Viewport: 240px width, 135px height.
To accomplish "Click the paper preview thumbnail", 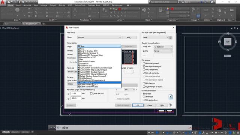I will click(129, 57).
